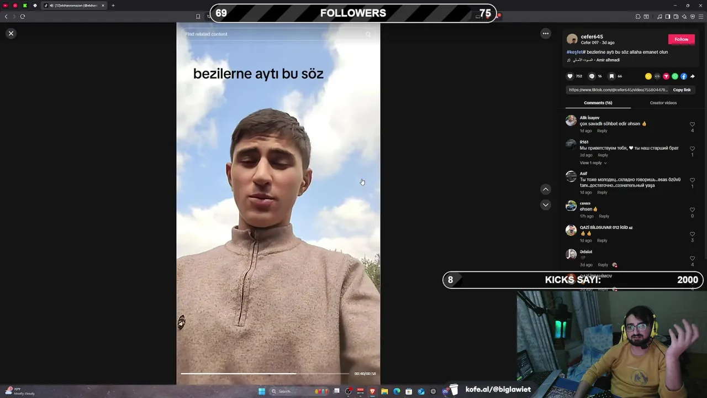Reply to Alik İsayev's comment

point(602,131)
